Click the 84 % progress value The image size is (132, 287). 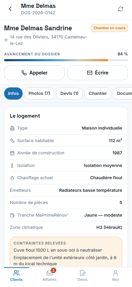[x=123, y=54]
